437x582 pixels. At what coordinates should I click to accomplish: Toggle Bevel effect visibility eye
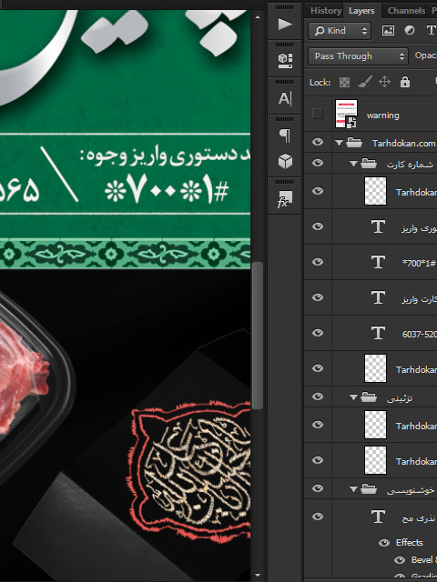[400, 560]
